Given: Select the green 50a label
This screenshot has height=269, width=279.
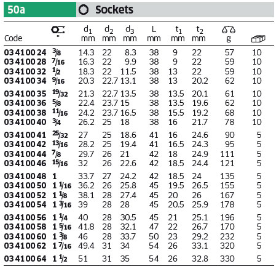Looking at the screenshot, I should point(40,10).
